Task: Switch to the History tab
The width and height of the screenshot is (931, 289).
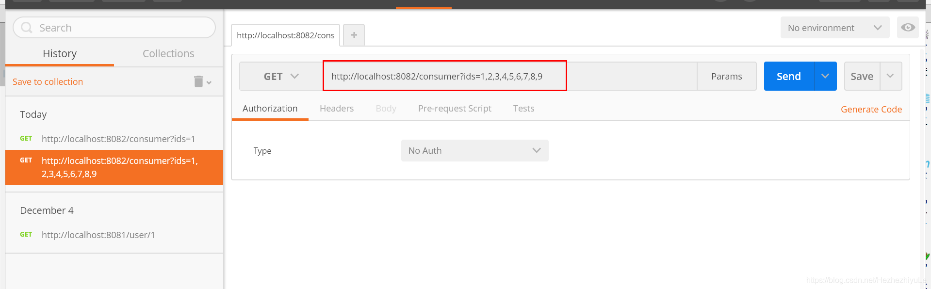Action: point(60,53)
